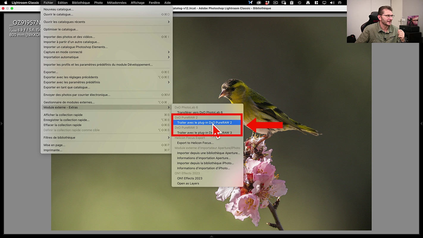This screenshot has height=238, width=423.
Task: Expand the right panel with edge arrow
Action: click(x=421, y=123)
